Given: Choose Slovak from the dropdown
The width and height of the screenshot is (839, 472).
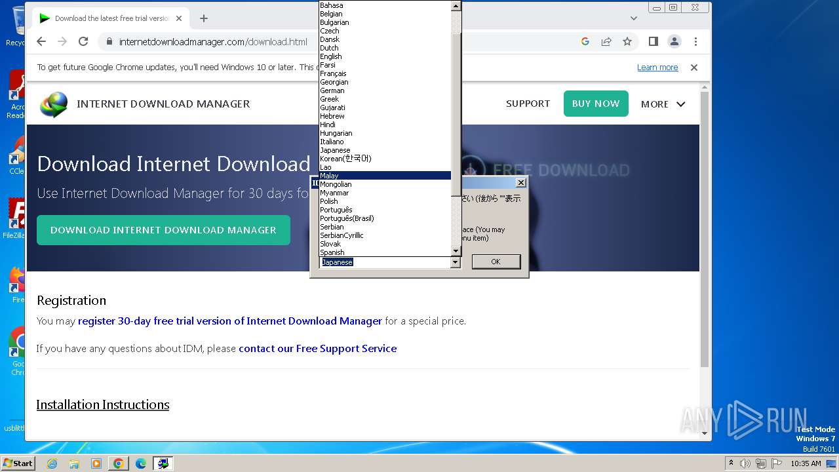Looking at the screenshot, I should 385,244.
